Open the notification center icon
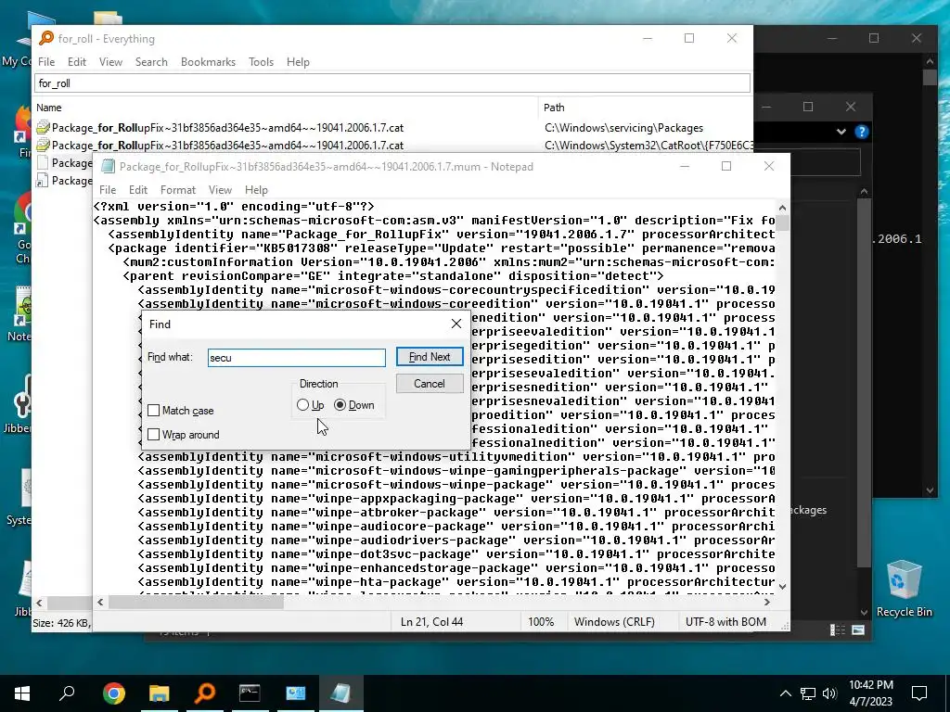 pyautogui.click(x=919, y=693)
